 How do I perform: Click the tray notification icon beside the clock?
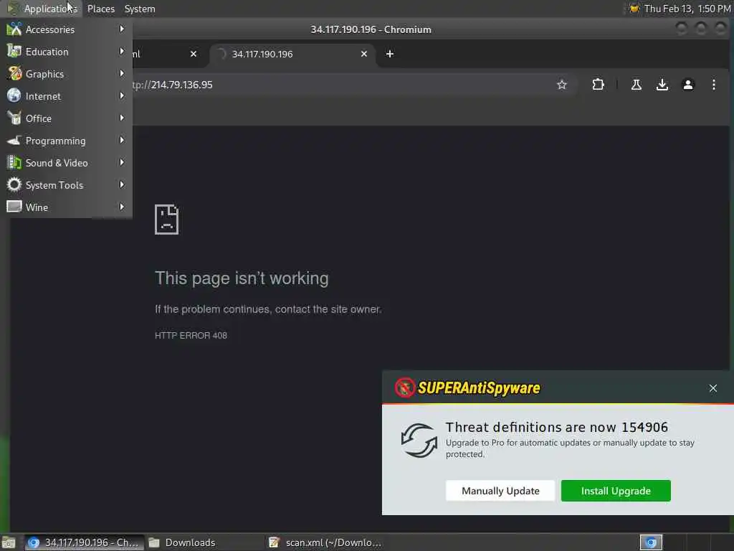[634, 9]
